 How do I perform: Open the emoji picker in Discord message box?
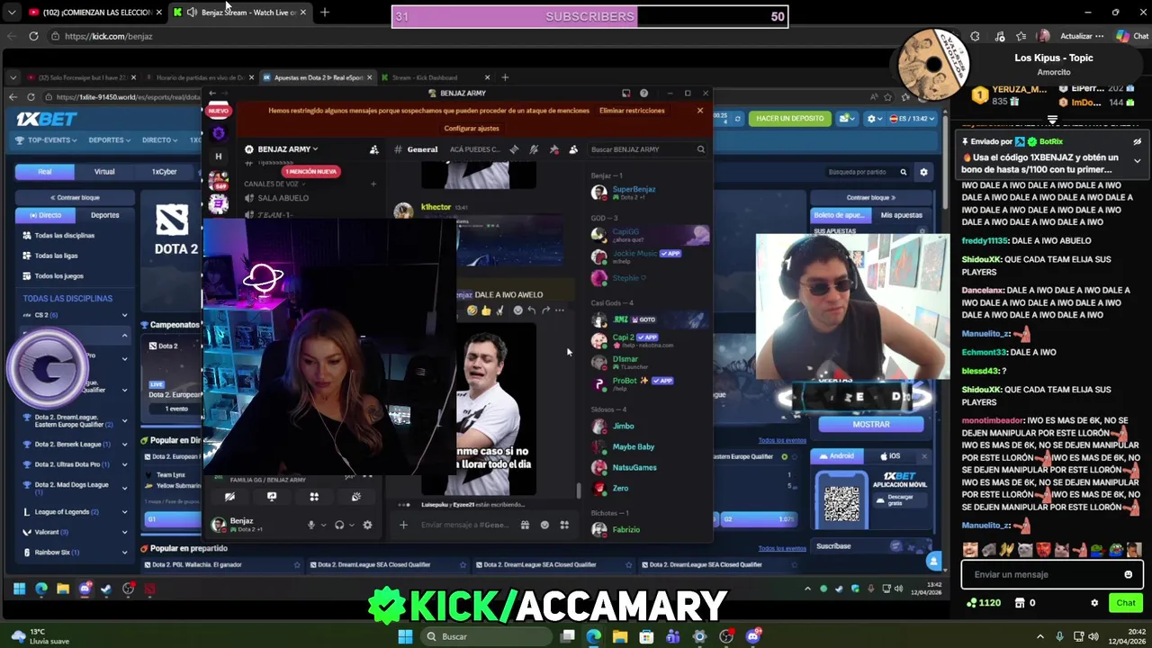(544, 525)
